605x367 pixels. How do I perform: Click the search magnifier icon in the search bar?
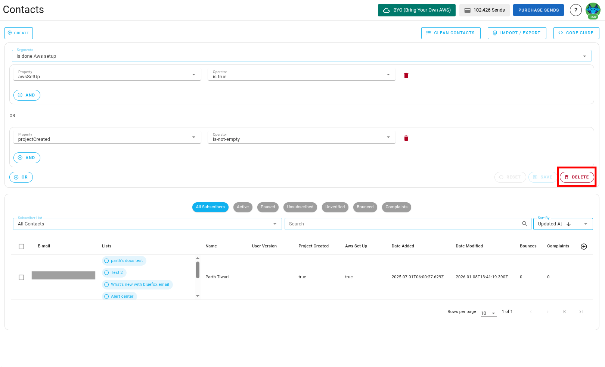(x=525, y=224)
